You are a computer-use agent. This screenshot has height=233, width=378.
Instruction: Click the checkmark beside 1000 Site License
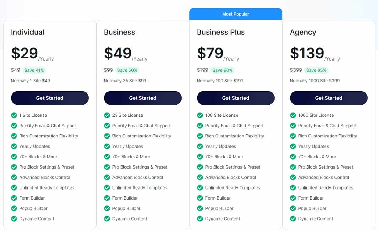[x=293, y=115]
